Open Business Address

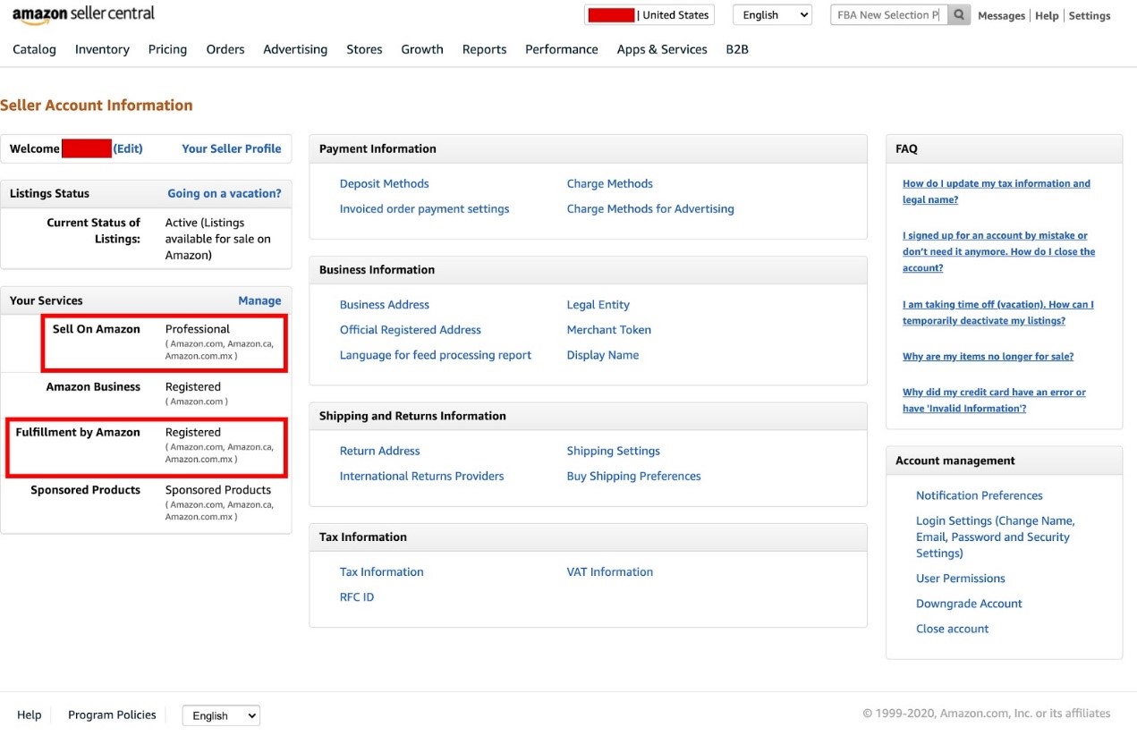pos(385,304)
